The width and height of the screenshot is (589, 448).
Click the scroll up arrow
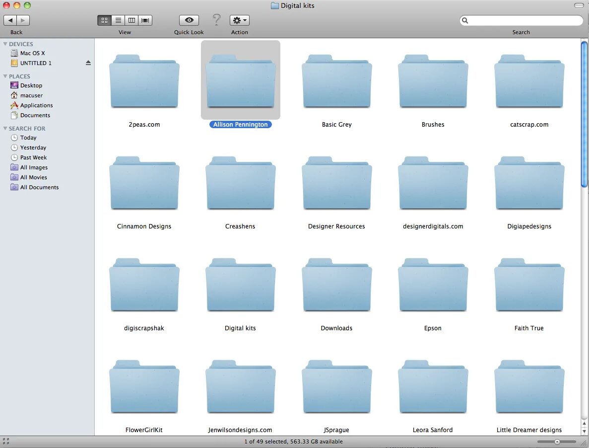point(584,423)
